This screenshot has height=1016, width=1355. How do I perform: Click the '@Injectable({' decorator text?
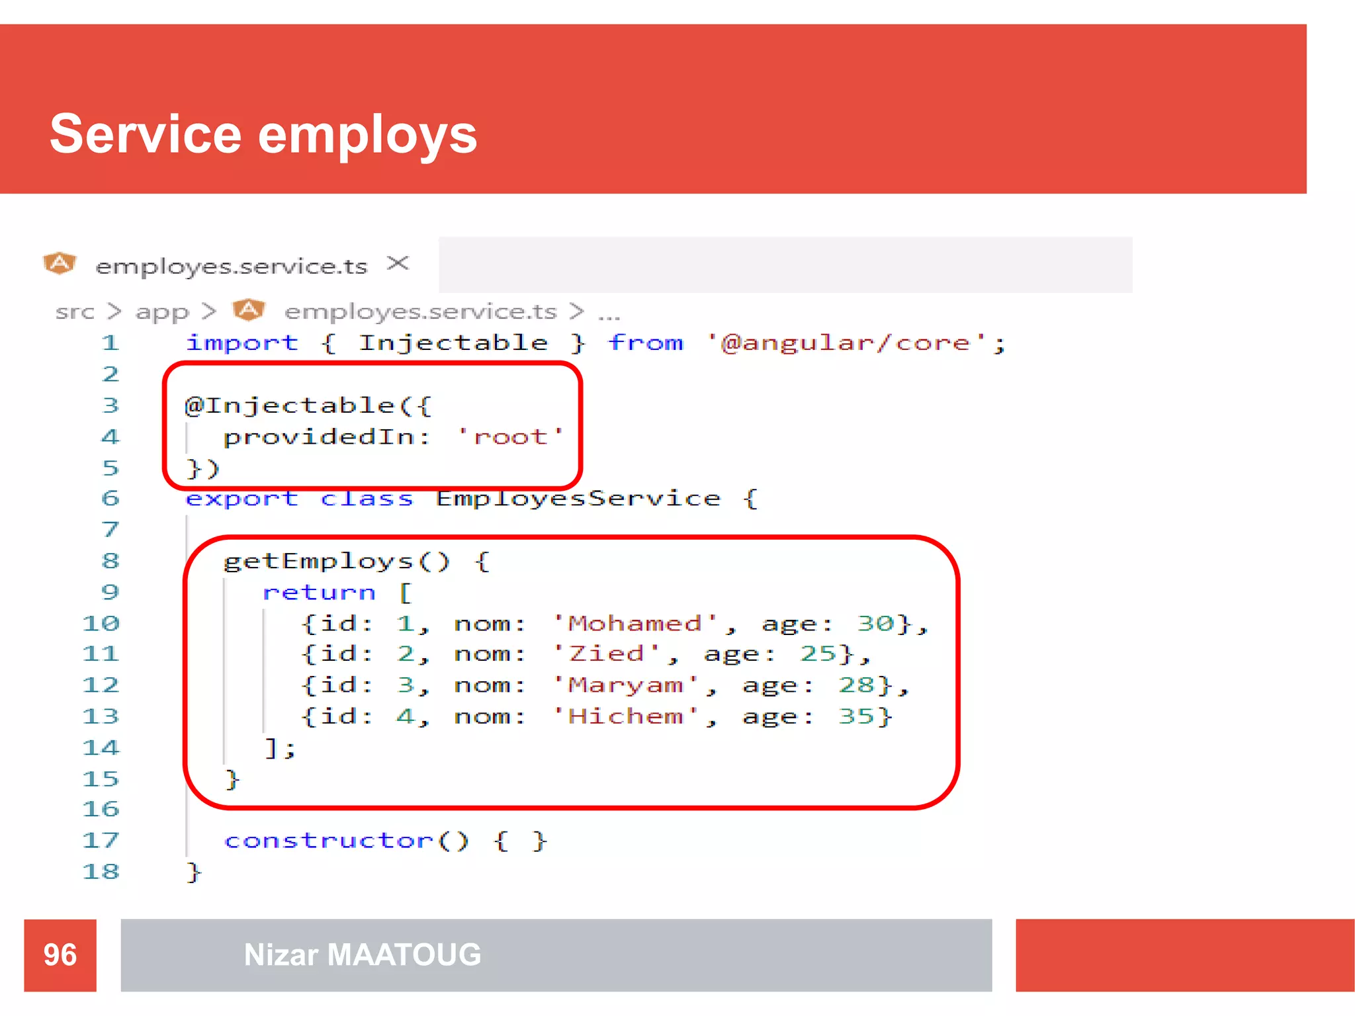[308, 405]
